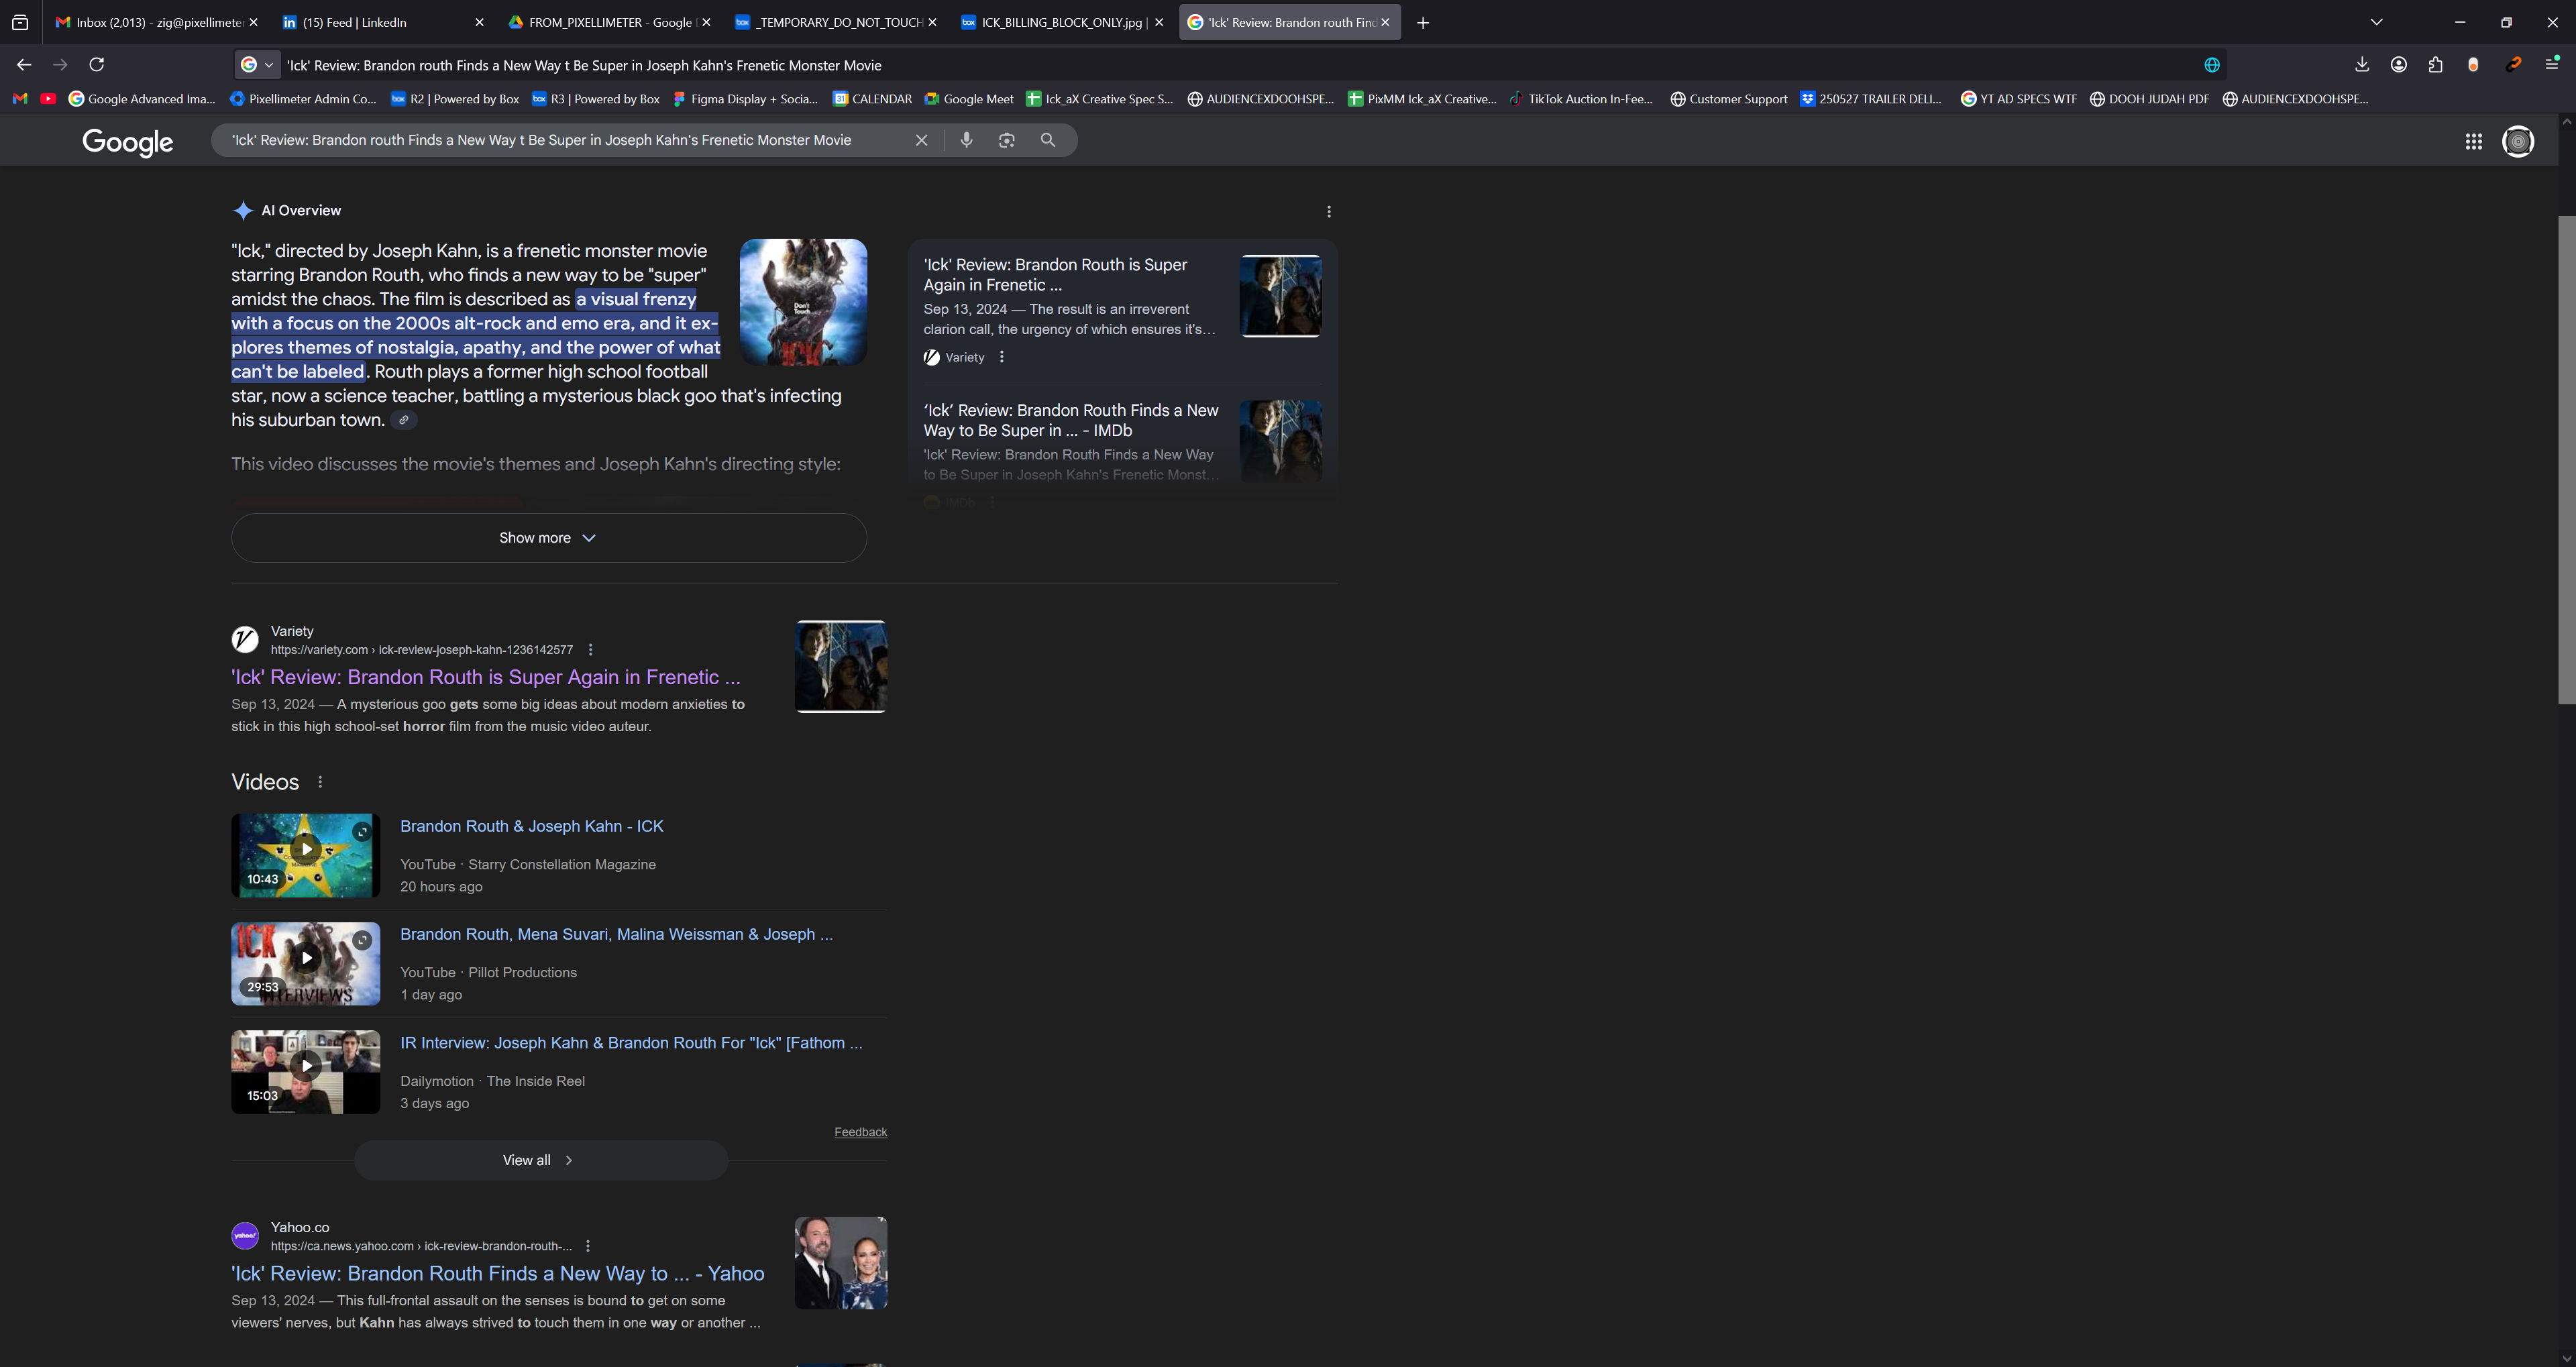Click the browser address bar text
This screenshot has height=1367, width=2576.
(584, 66)
